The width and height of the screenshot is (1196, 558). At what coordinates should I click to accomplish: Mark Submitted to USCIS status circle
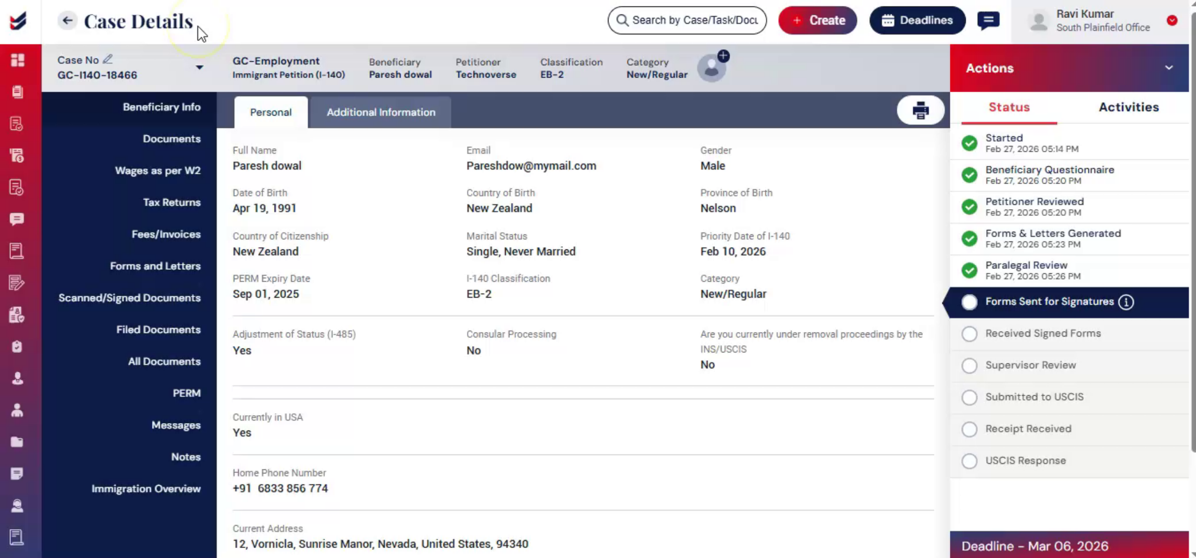[969, 398]
